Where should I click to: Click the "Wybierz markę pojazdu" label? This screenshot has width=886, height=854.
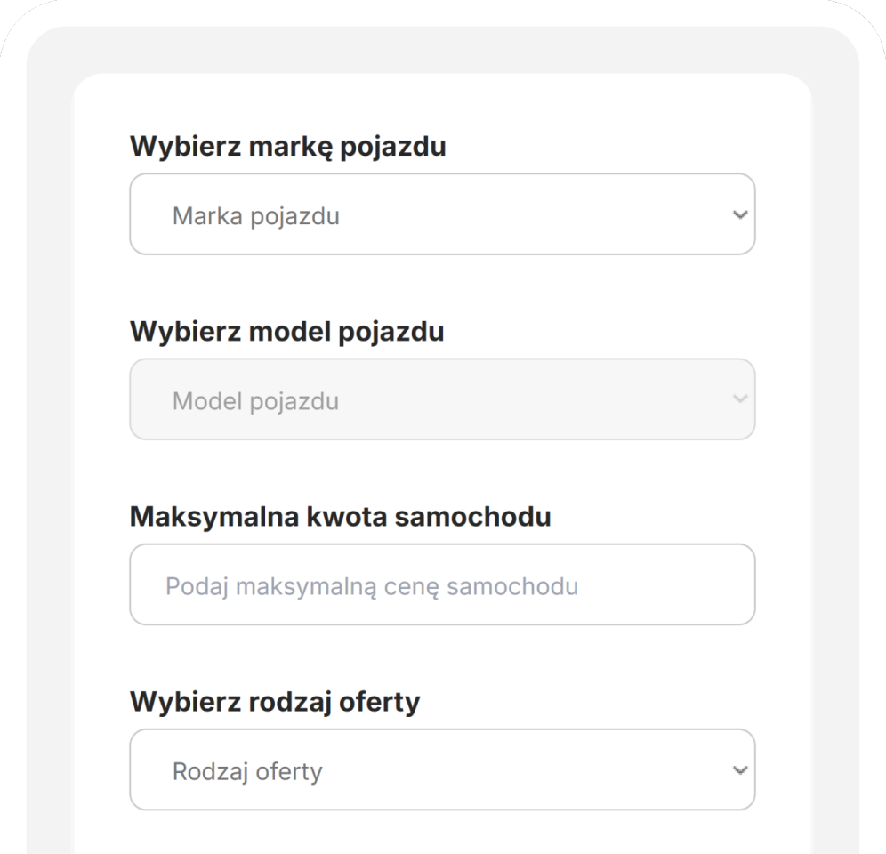[x=288, y=146]
